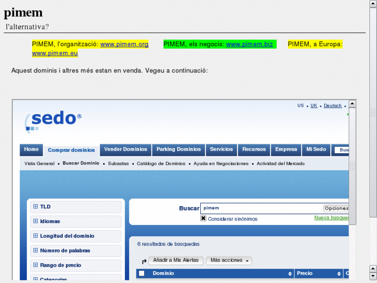Open the Empresa tab
Viewport: 377px width, 283px height.
pyautogui.click(x=286, y=150)
